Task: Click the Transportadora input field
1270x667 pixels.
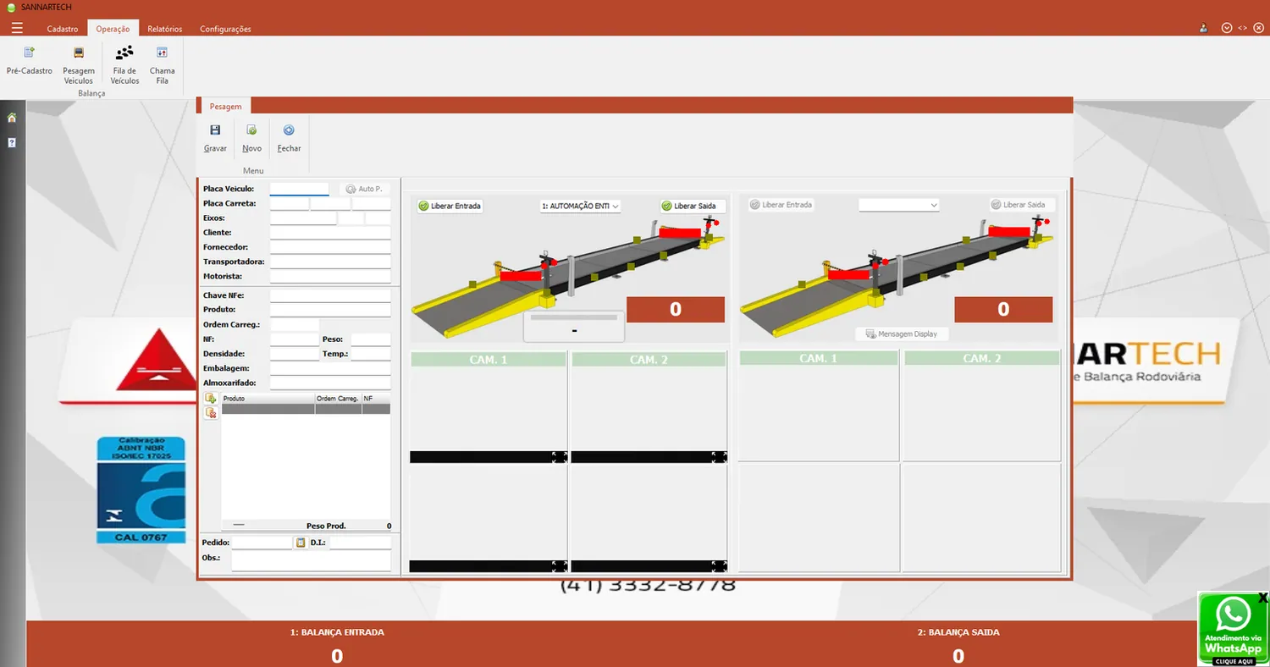Action: (x=330, y=262)
